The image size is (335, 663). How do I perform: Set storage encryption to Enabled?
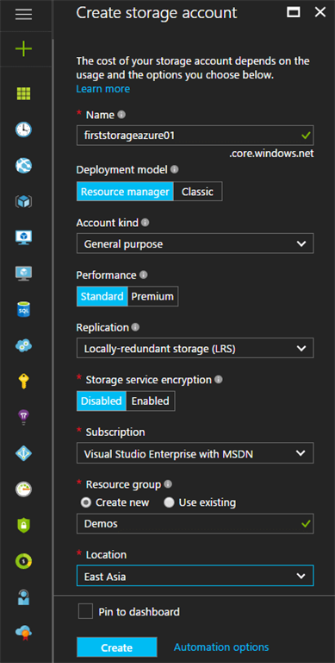pyautogui.click(x=150, y=401)
